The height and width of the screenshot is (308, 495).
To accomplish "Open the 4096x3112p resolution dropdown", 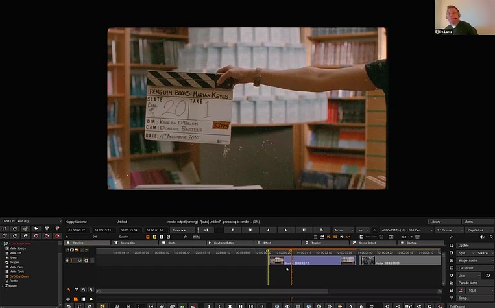I will pyautogui.click(x=407, y=230).
